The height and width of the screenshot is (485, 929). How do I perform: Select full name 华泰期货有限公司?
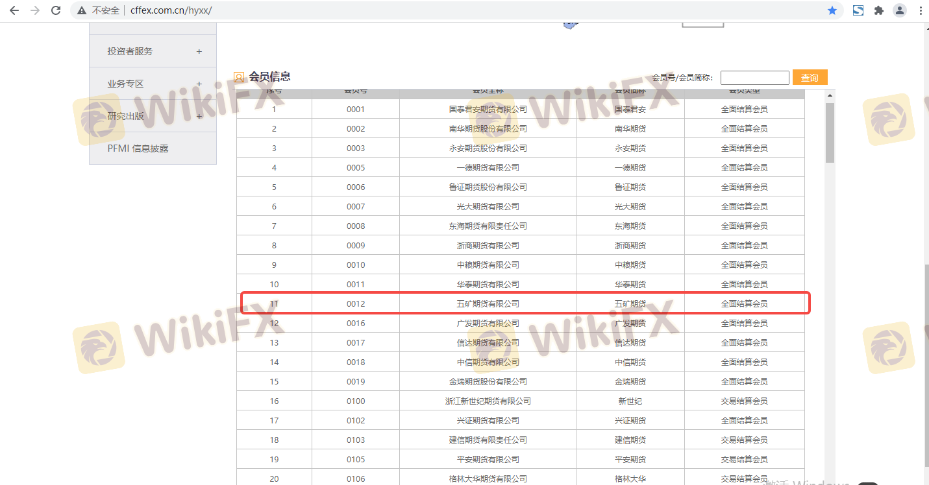click(x=488, y=285)
